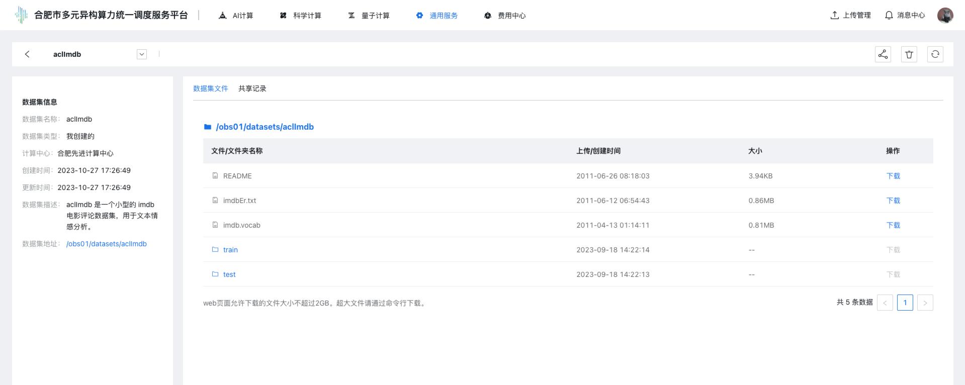Open the train folder
Image resolution: width=965 pixels, height=385 pixels.
click(230, 250)
